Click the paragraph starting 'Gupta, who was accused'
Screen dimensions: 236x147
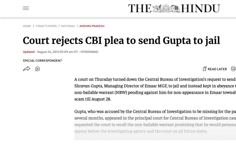155,121
